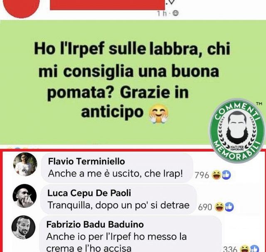This screenshot has width=266, height=252.
Task: Click the laughing reaction next to 336
Action: coord(245,249)
